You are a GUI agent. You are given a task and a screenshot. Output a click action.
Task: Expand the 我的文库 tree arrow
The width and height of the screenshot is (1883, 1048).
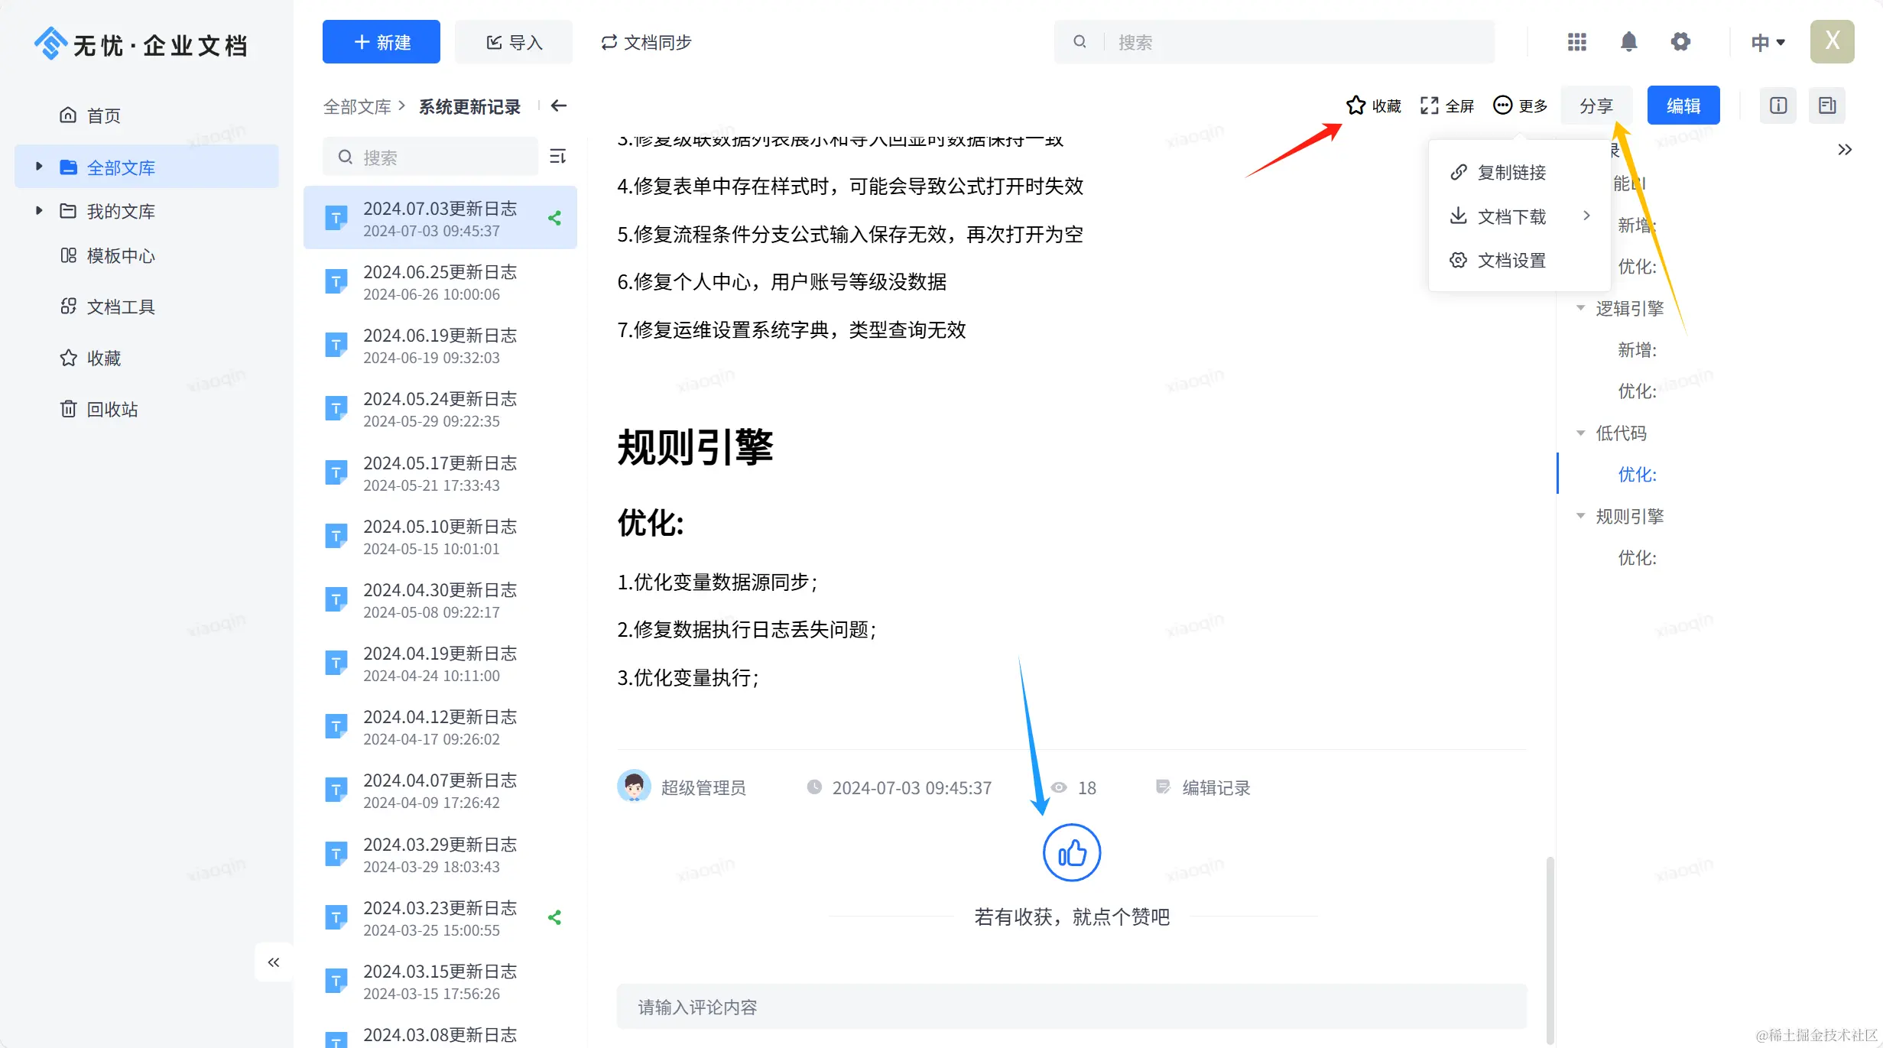pos(39,210)
